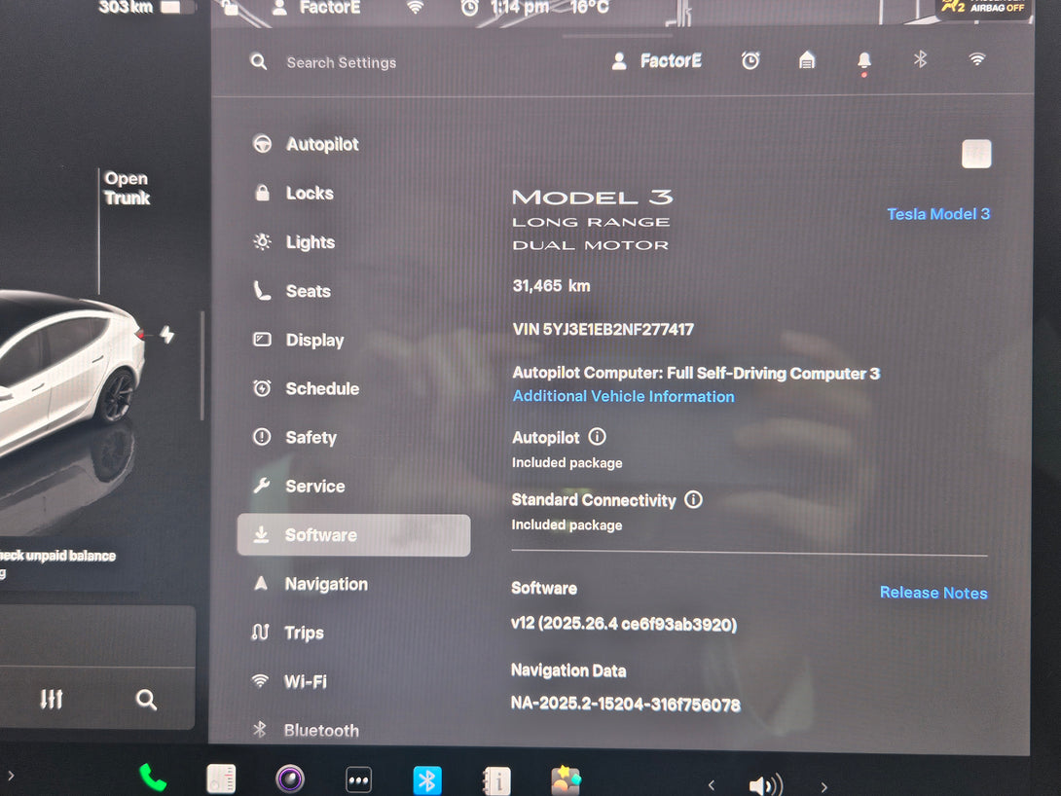Show Autopilot package info
Image resolution: width=1061 pixels, height=796 pixels.
[x=598, y=438]
